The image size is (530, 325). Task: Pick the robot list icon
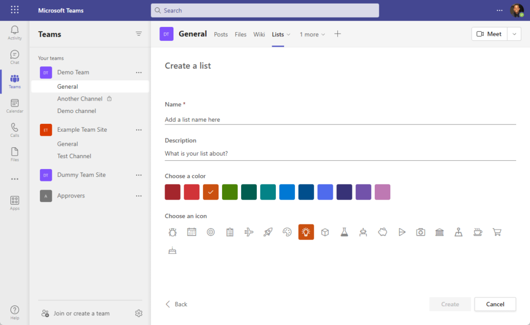tap(363, 232)
